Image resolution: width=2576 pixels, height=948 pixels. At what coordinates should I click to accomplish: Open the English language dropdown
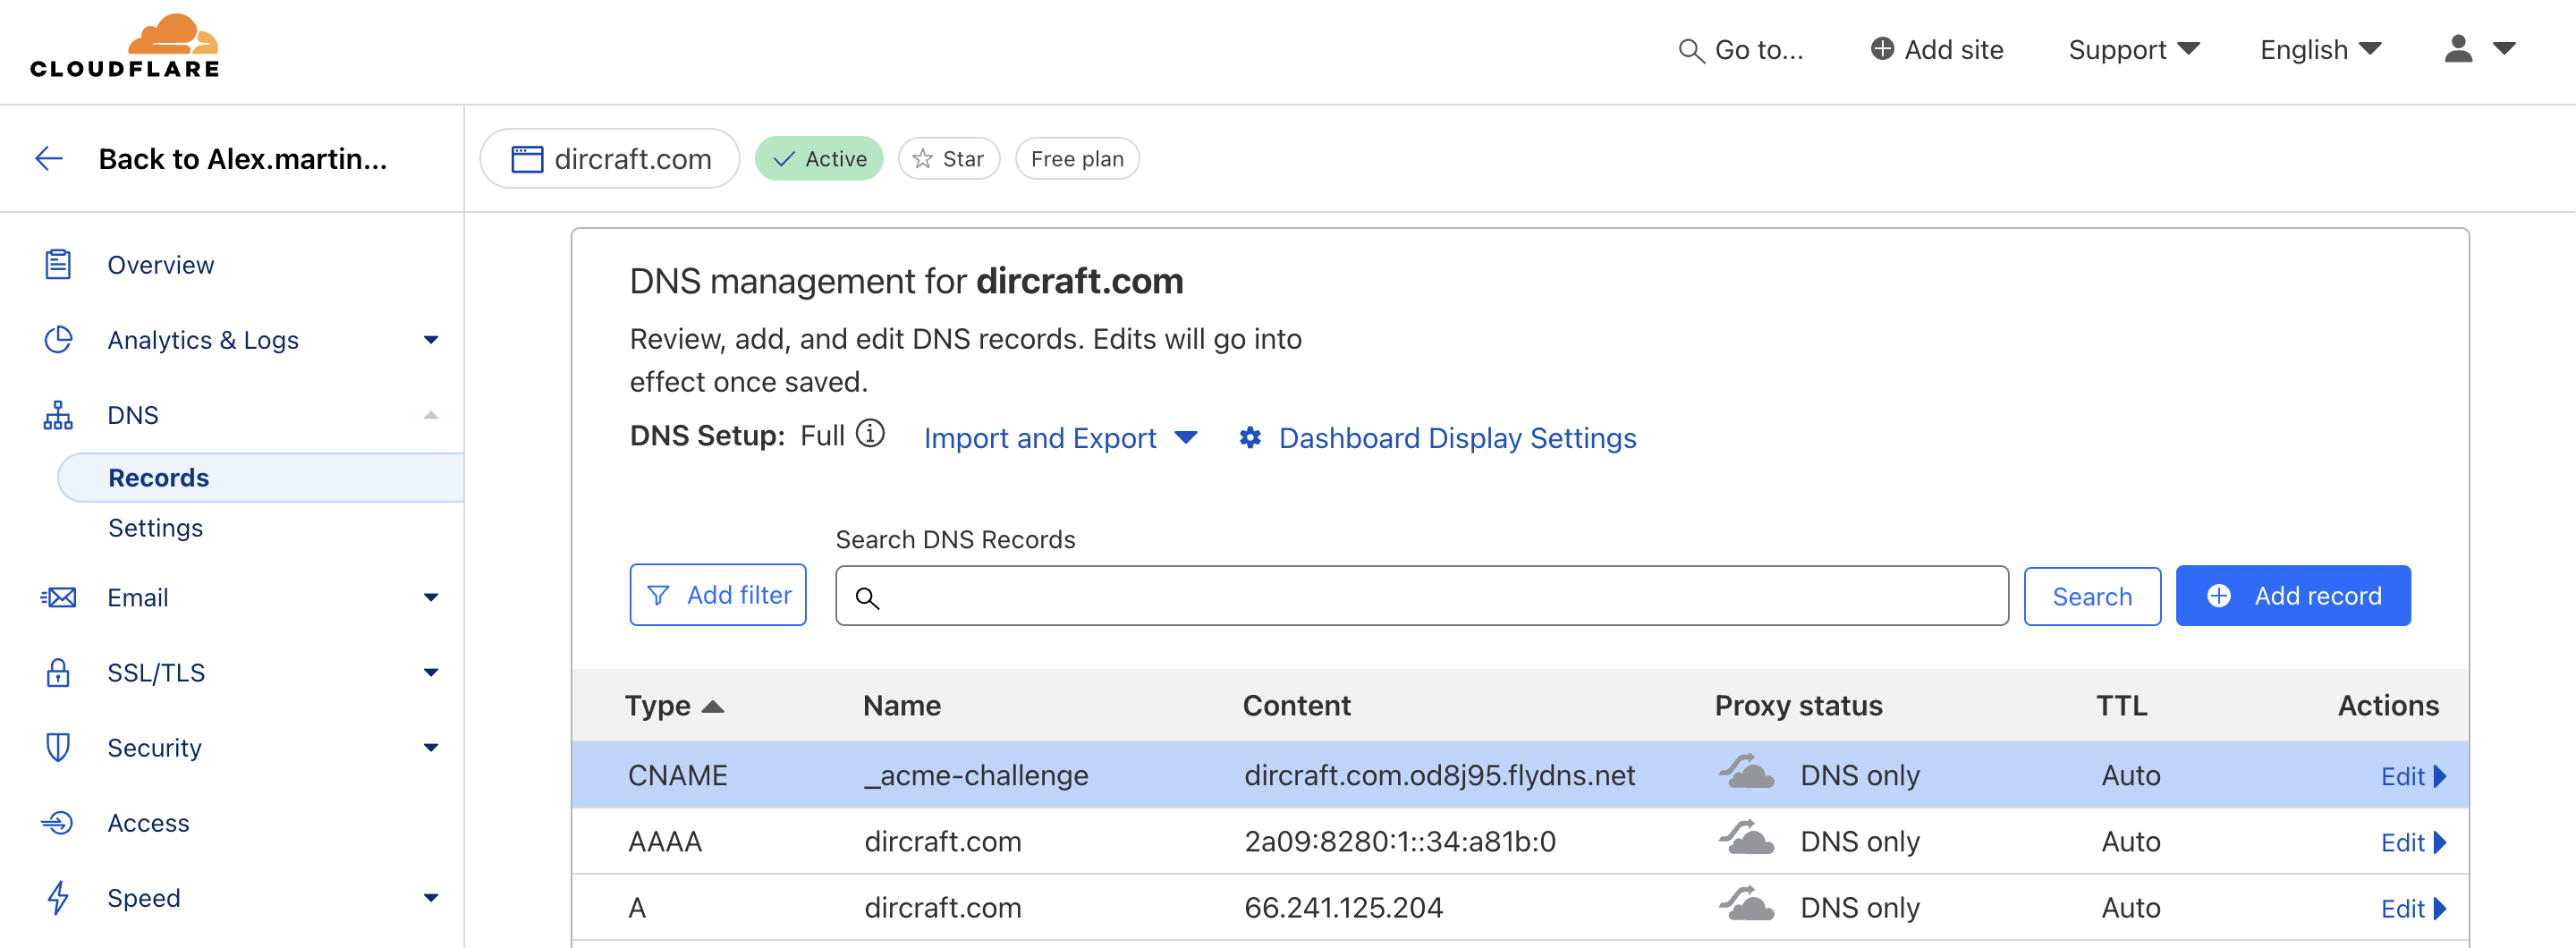tap(2320, 49)
